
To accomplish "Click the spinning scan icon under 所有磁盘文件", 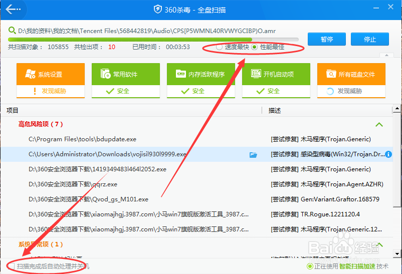I will coord(330,91).
